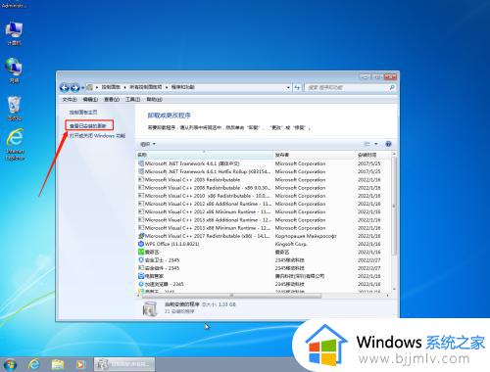
Task: Open the 工具(T) menu
Action: tap(132, 99)
